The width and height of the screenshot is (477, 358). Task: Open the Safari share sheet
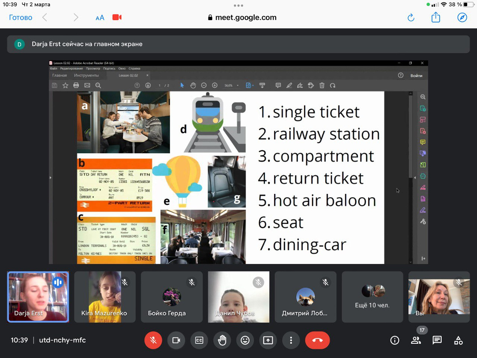coord(436,18)
